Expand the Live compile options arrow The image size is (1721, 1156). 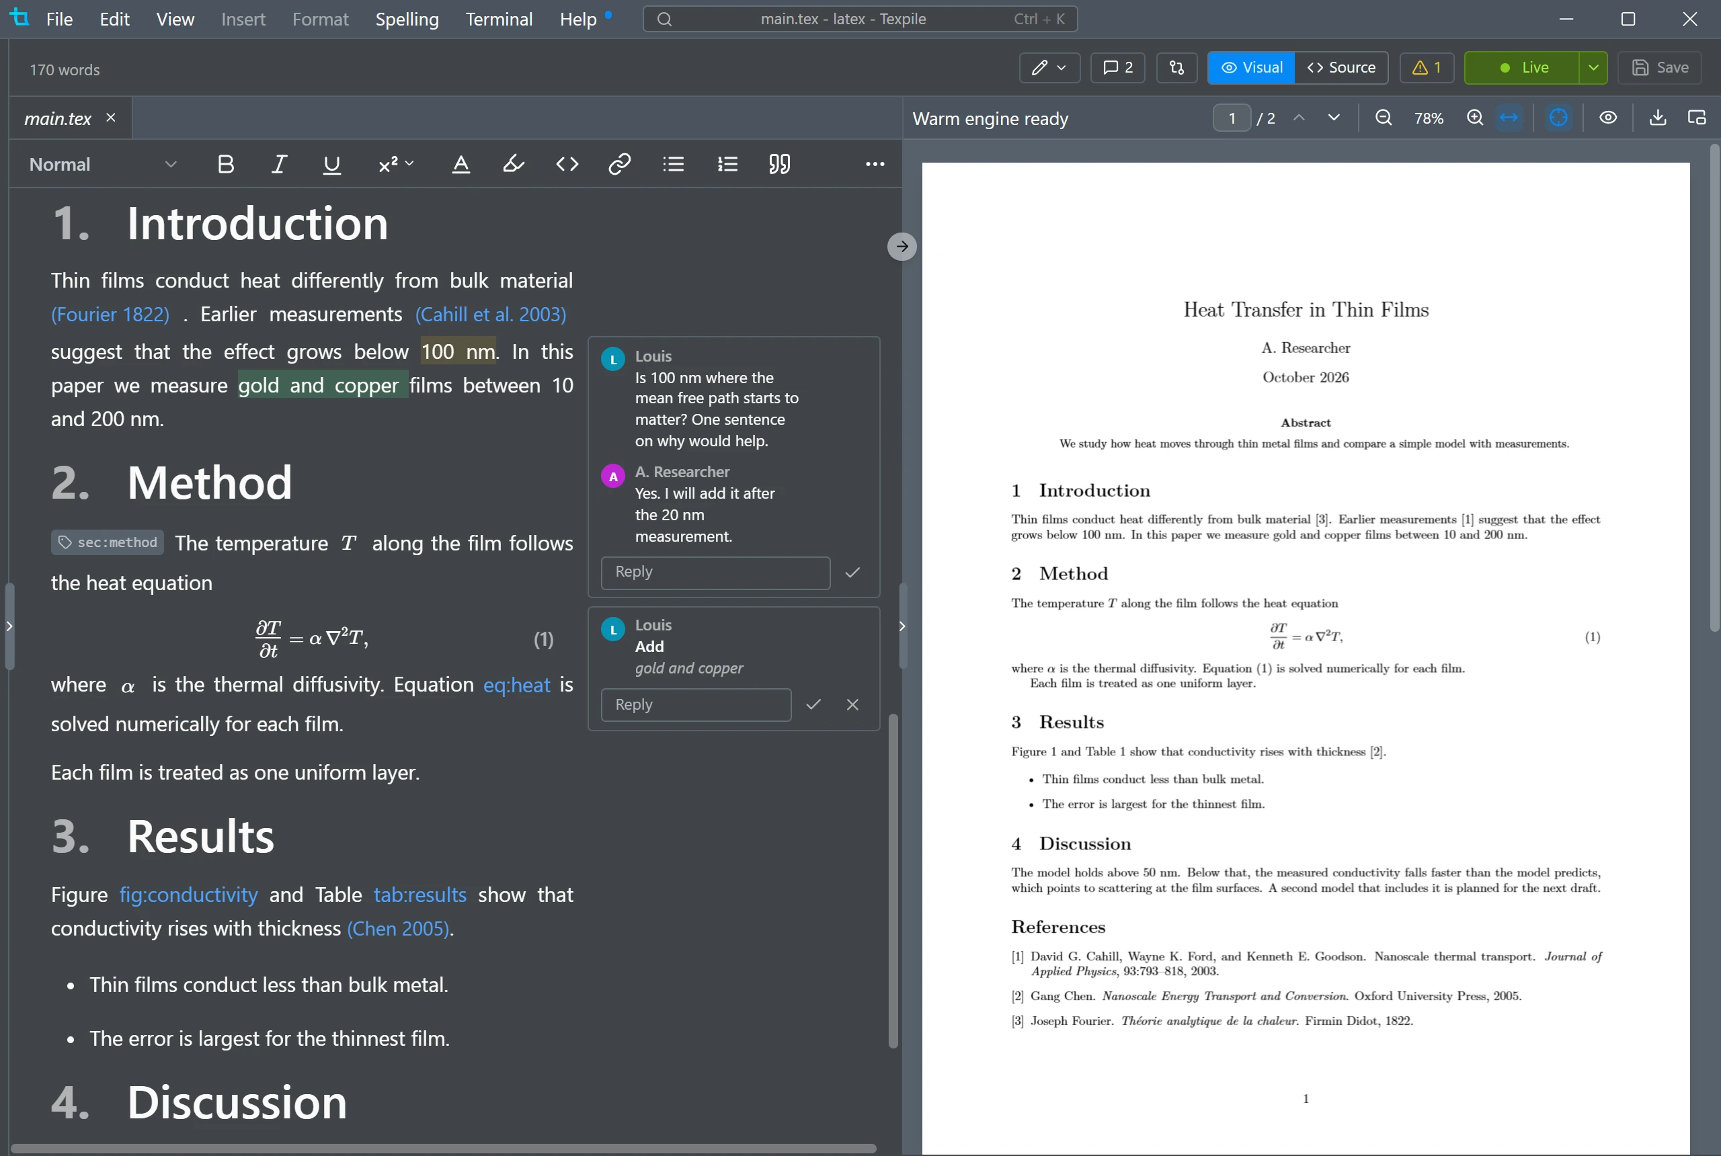click(x=1593, y=68)
